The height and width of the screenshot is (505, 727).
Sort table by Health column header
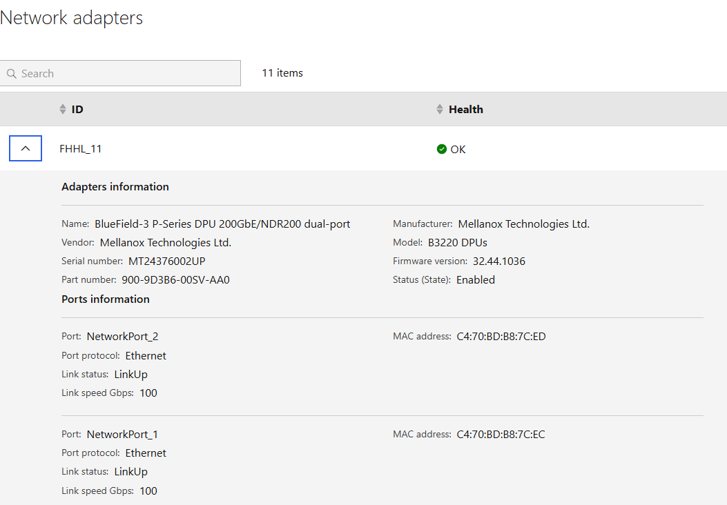coord(466,110)
